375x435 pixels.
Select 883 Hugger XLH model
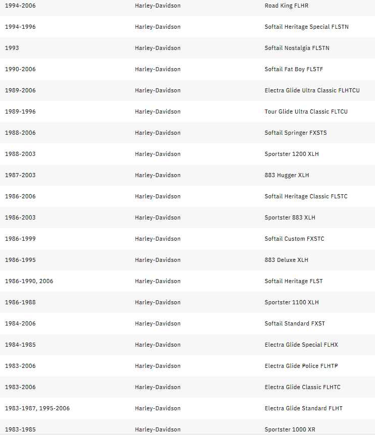click(287, 175)
